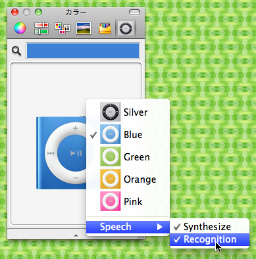Click the orange iPod thumbnail

pos(111,179)
